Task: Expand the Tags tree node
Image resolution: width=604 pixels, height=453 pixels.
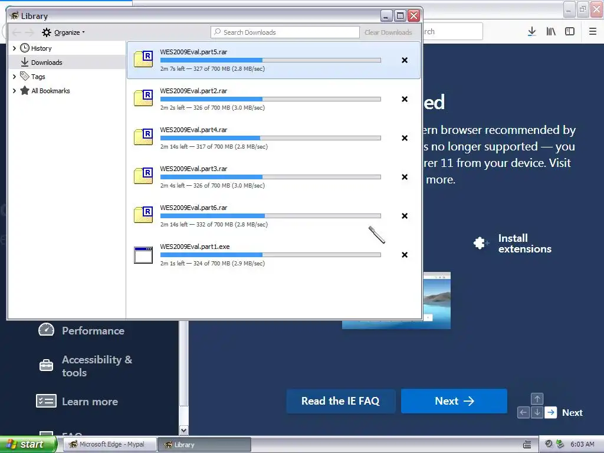Action: (14, 77)
